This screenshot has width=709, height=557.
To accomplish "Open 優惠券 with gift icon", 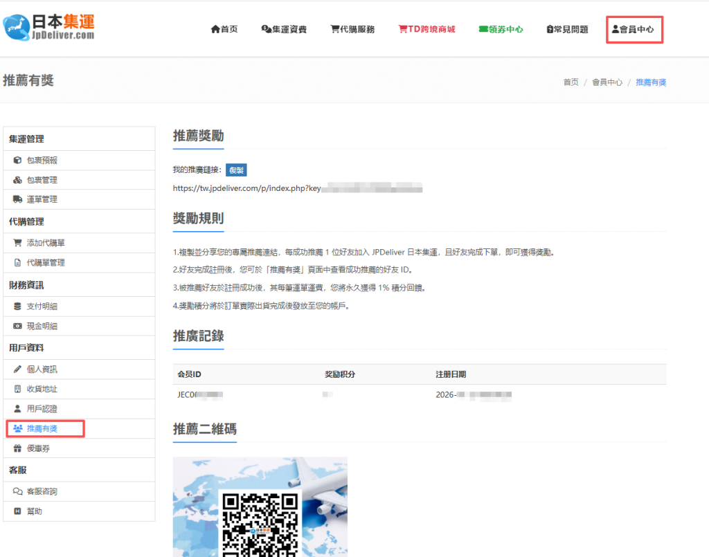I will tap(38, 448).
